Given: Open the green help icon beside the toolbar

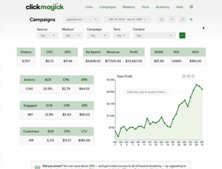Looking at the screenshot, I should tap(191, 19).
